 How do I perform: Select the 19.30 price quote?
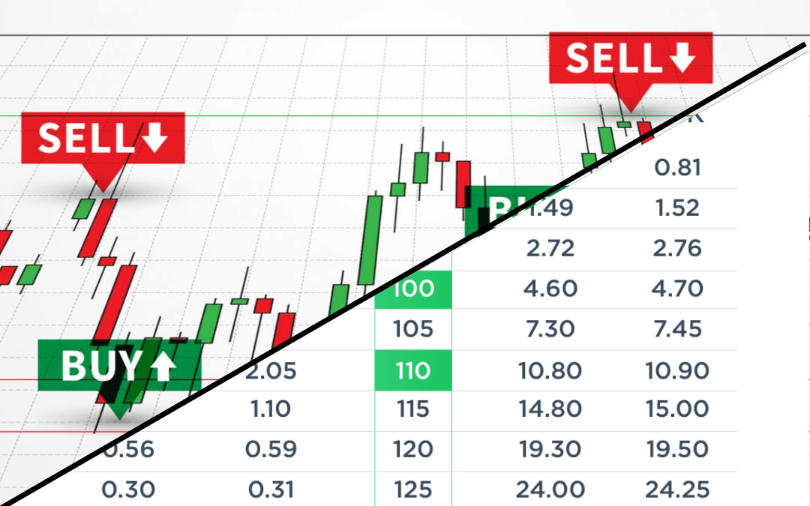tap(550, 450)
